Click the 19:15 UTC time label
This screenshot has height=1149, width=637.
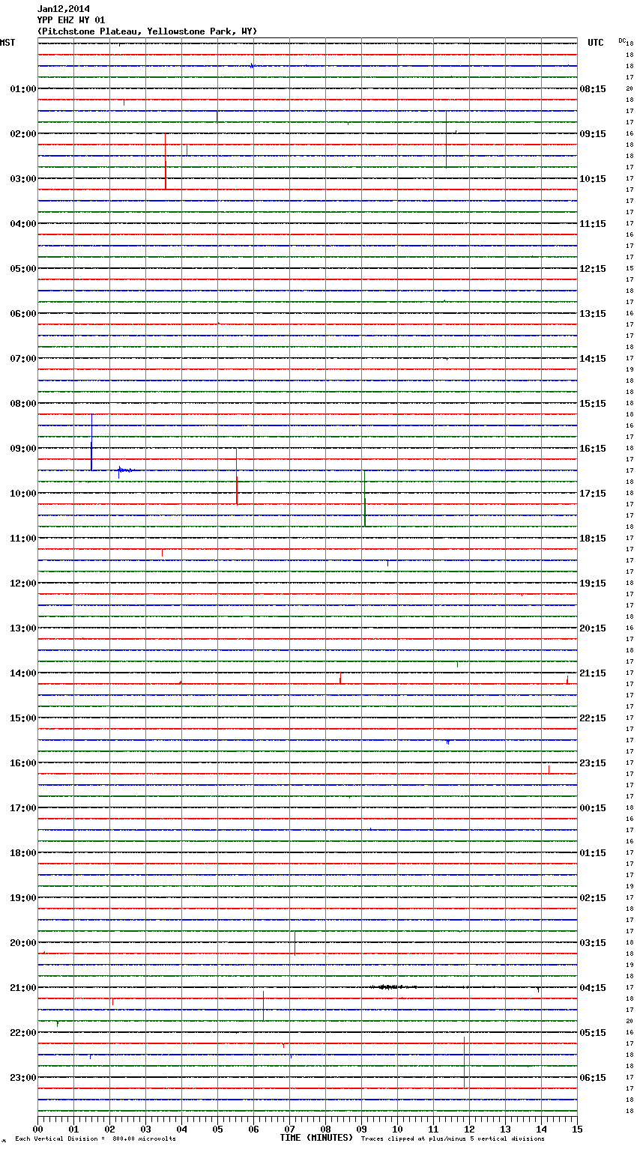(593, 583)
